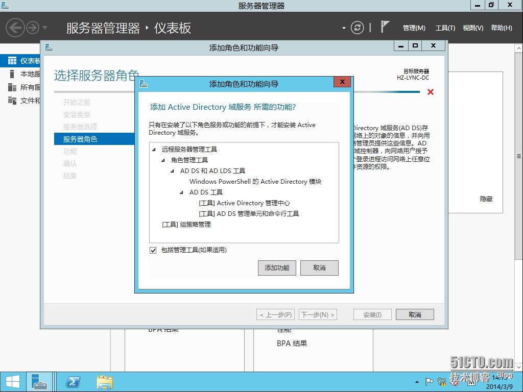The width and height of the screenshot is (523, 392).
Task: Click the 下一步(N) button
Action: (318, 314)
